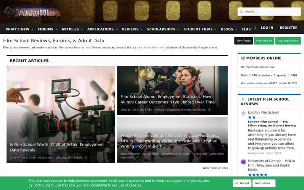Open the Applications menu
The height and width of the screenshot is (190, 304).
click(100, 29)
